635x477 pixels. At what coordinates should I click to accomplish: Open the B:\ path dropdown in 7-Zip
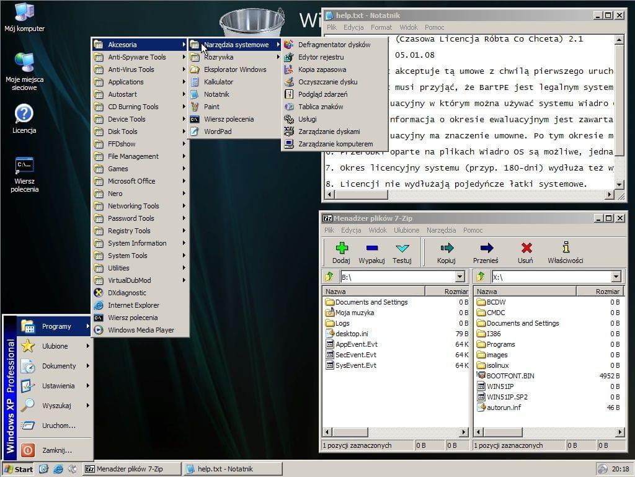coord(460,277)
